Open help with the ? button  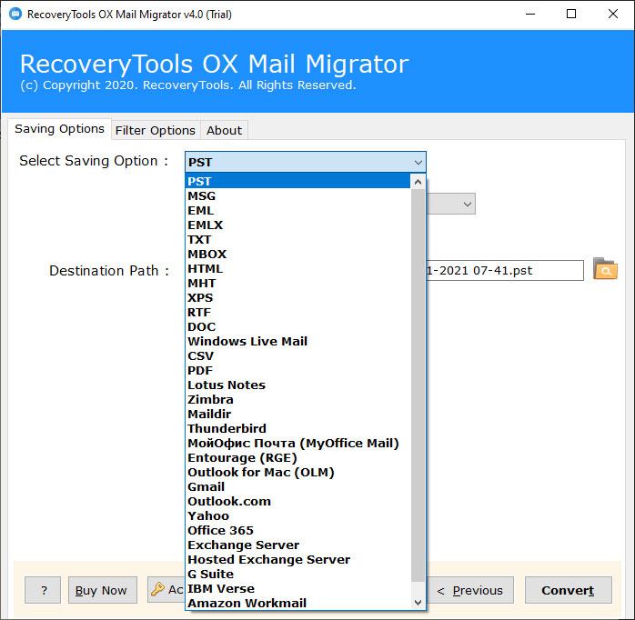[x=43, y=590]
